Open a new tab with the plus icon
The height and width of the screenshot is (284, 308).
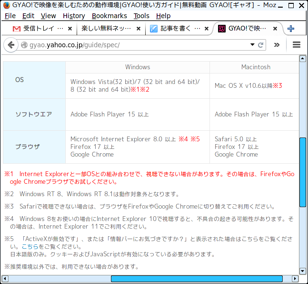(x=291, y=29)
